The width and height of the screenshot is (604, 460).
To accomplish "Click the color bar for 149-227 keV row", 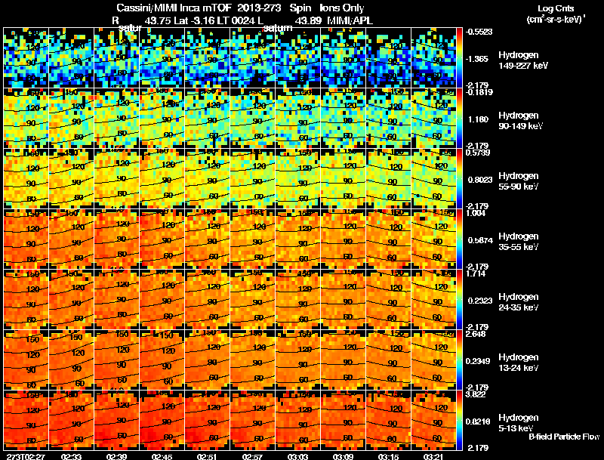I will coord(459,58).
